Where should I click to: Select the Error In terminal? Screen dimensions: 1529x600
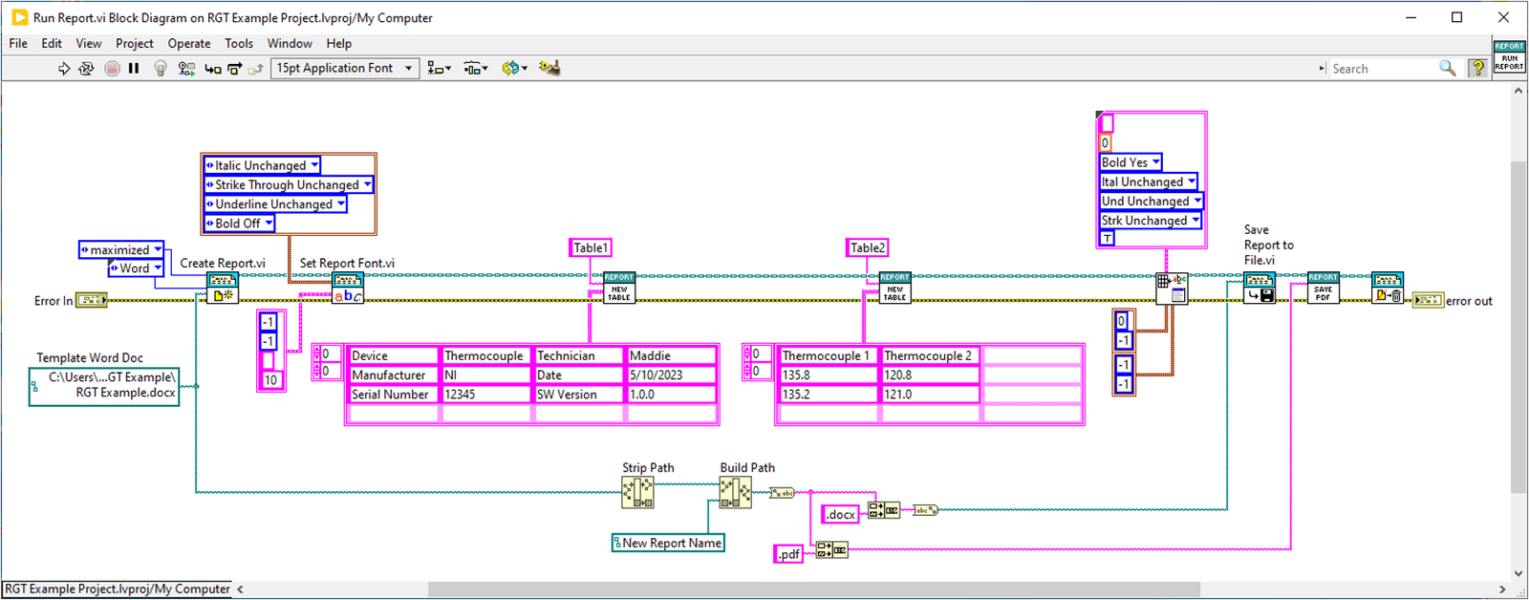pos(92,300)
